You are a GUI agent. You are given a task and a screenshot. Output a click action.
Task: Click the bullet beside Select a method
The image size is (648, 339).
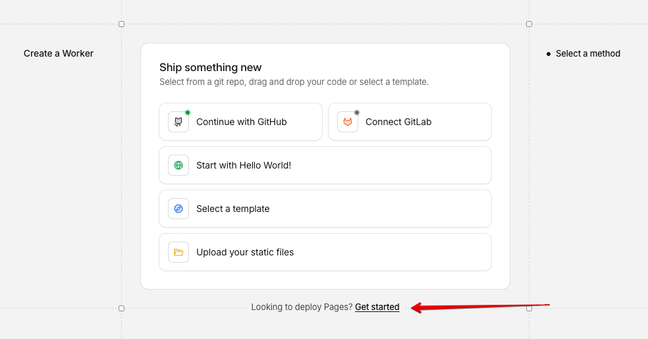[549, 54]
